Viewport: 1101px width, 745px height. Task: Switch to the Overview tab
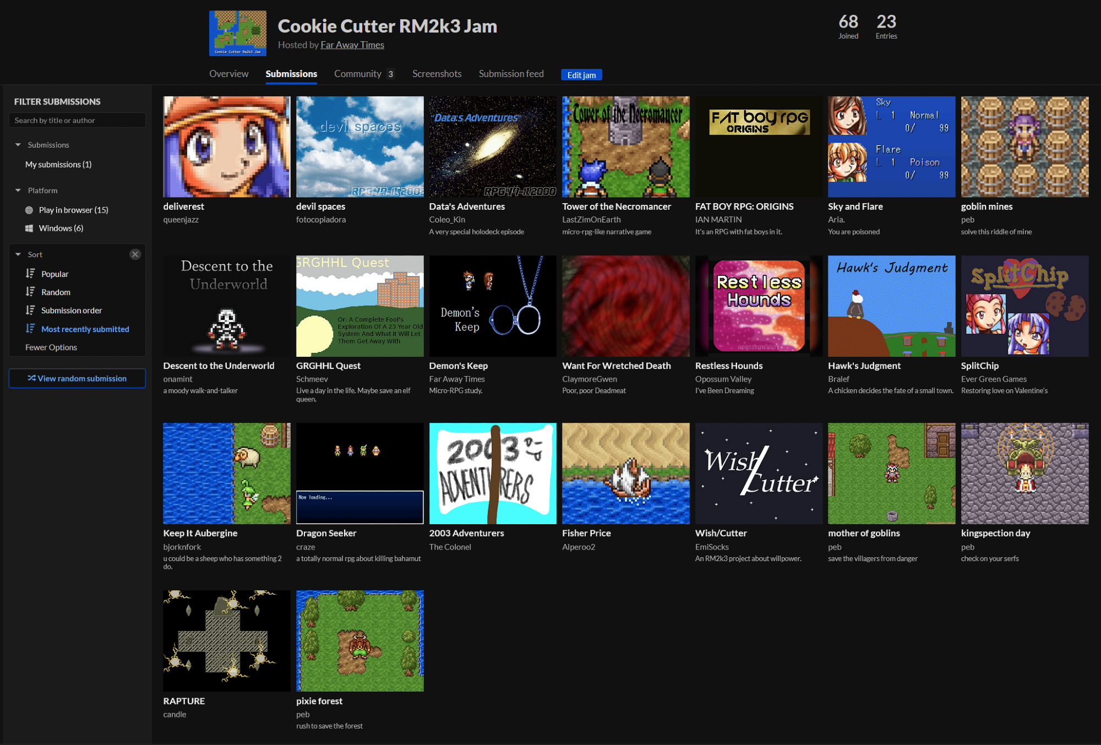[x=228, y=74]
